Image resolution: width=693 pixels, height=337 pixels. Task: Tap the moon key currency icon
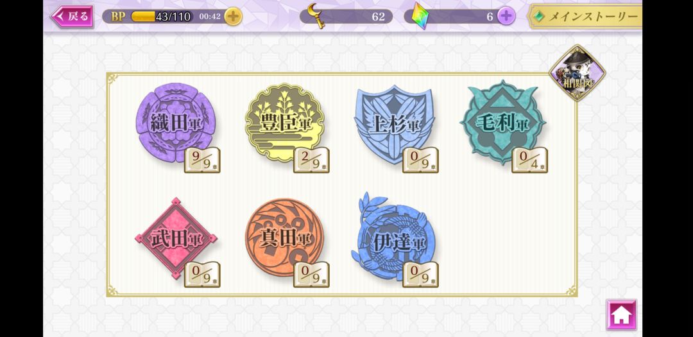(x=316, y=16)
